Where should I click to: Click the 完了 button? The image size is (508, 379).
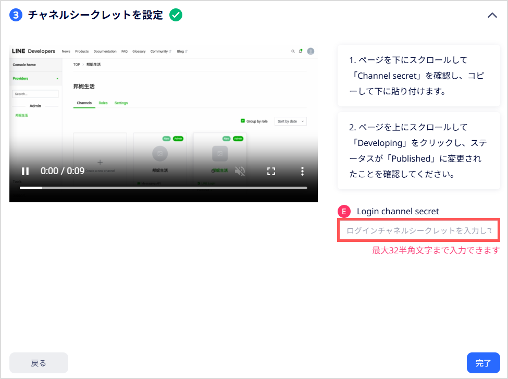pos(483,363)
